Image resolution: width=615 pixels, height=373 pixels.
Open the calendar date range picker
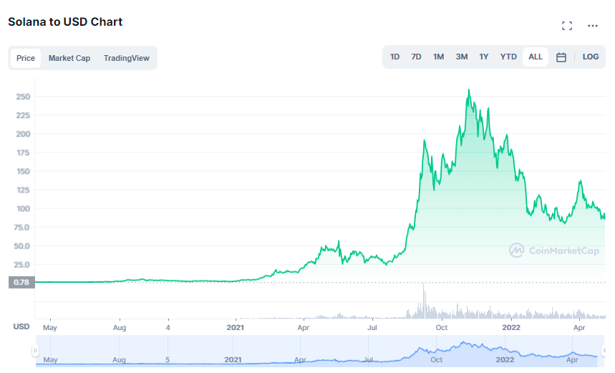point(561,57)
